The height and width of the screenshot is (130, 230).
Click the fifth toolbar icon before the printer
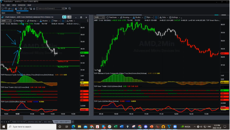(16, 9)
